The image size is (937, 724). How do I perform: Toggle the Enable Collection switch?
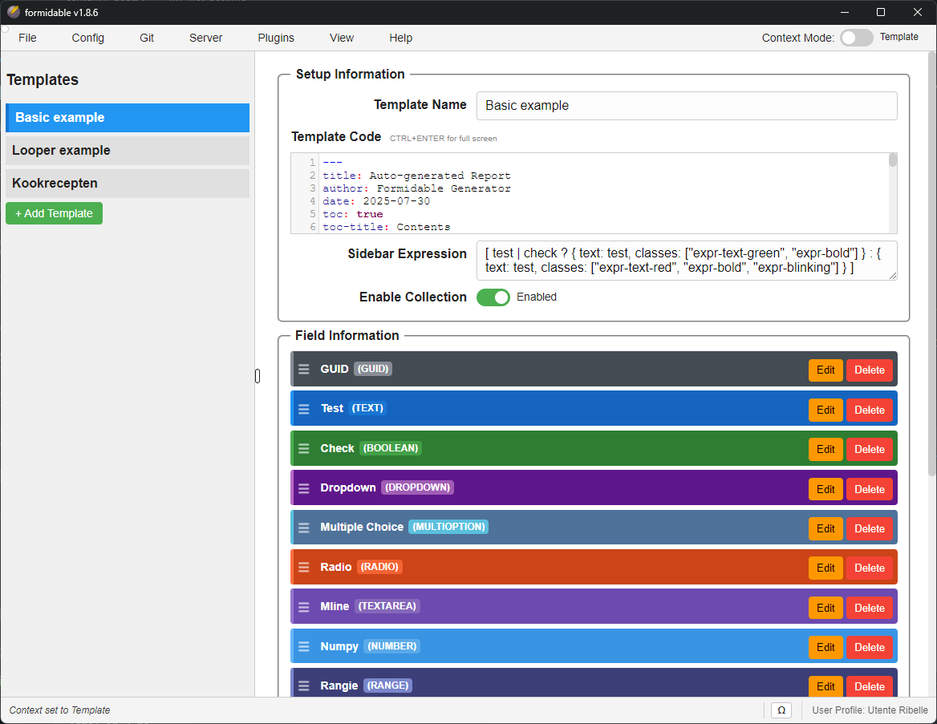click(493, 297)
